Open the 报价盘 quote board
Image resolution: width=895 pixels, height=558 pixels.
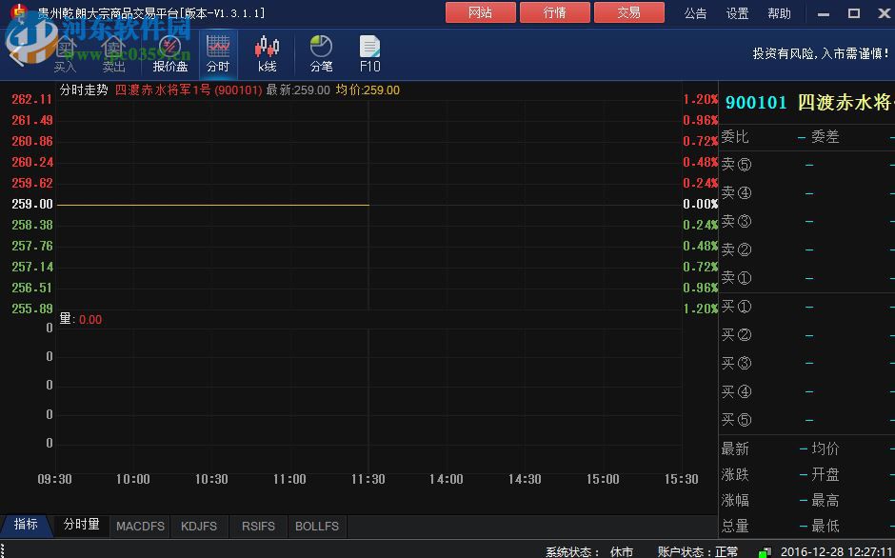pyautogui.click(x=170, y=55)
